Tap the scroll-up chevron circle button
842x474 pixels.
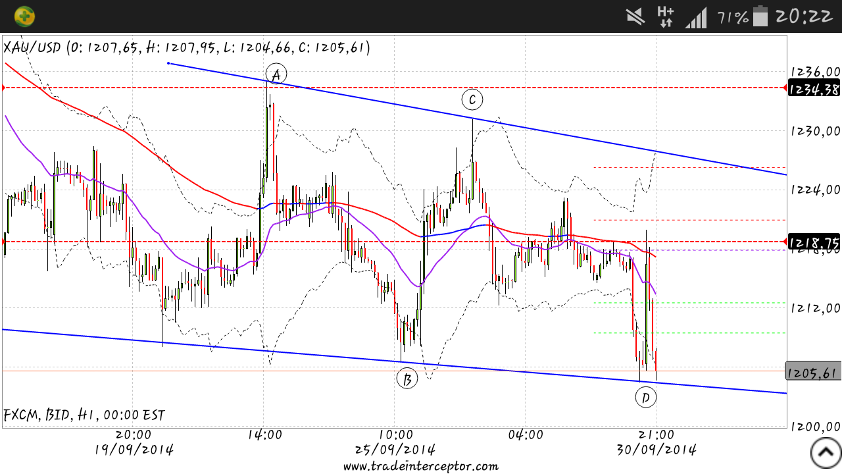(x=826, y=452)
